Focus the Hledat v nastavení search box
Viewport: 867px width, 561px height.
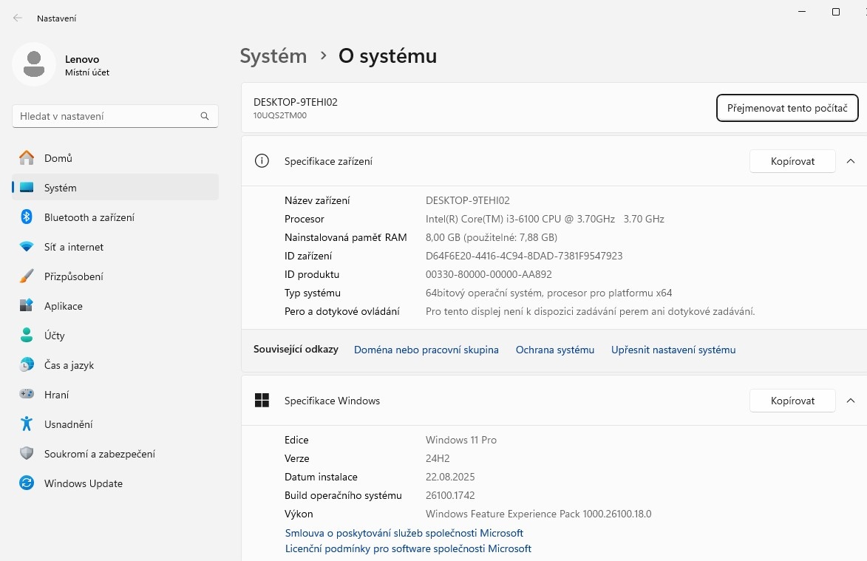107,116
